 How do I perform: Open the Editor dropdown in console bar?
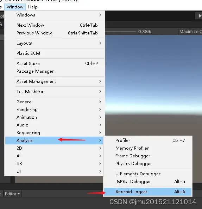[x=12, y=194]
